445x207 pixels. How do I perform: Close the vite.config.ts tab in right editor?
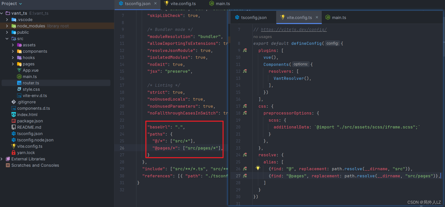click(x=317, y=17)
